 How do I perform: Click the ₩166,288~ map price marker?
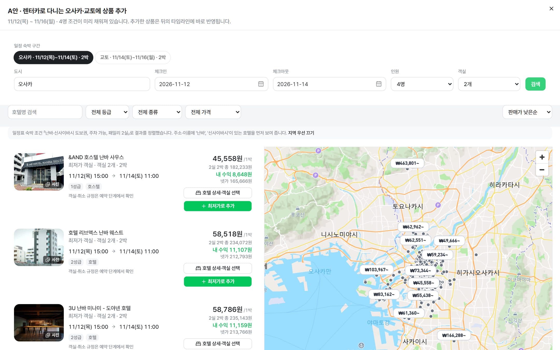[454, 335]
